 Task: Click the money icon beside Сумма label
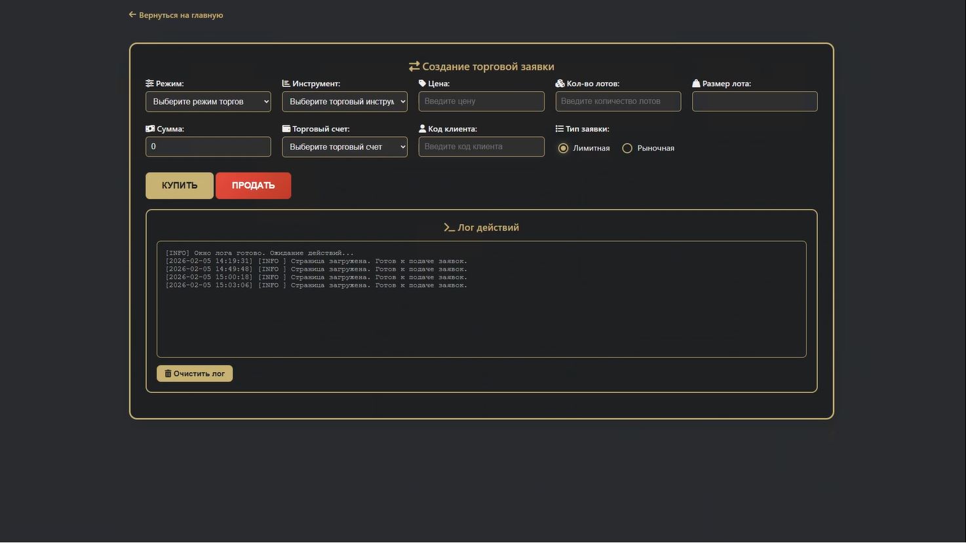150,129
